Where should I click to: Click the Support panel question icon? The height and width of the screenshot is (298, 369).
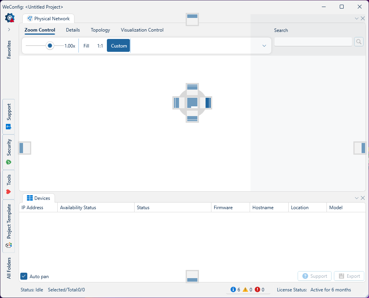point(9,127)
